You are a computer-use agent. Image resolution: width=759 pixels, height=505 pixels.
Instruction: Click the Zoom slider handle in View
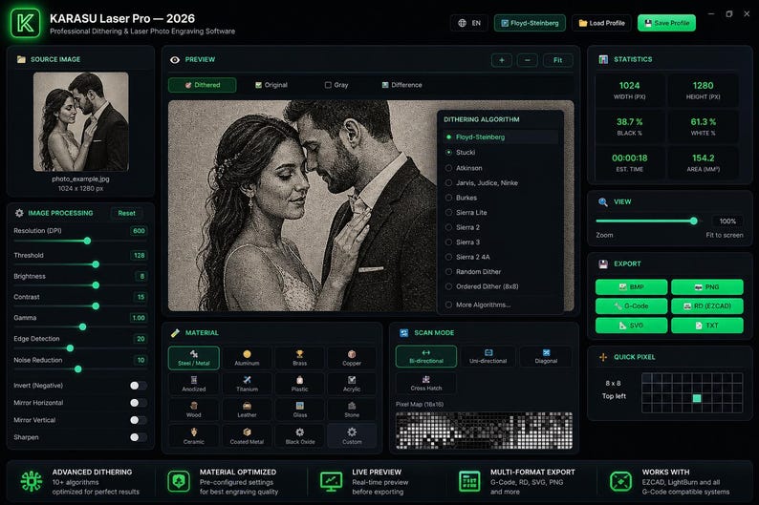point(694,221)
